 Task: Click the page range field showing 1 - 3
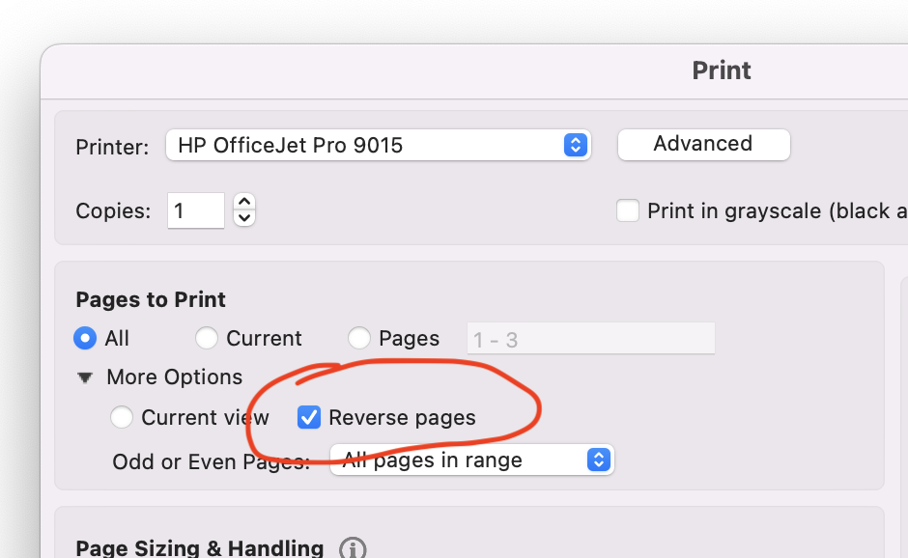tap(590, 338)
